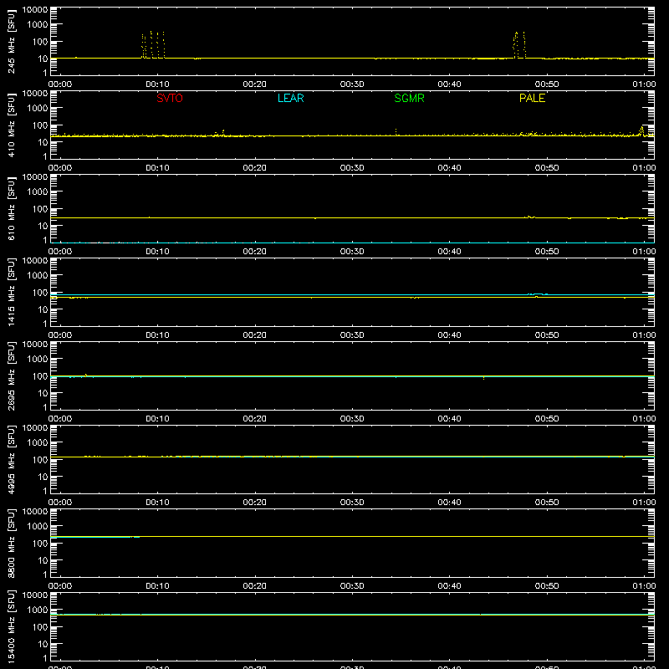This screenshot has width=669, height=669.
Task: Click the 410 MHz spike near 01:00
Action: click(x=641, y=131)
